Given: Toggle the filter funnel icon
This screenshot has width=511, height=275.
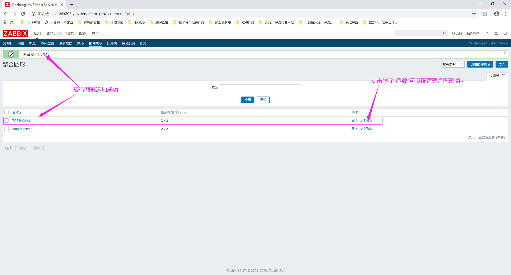Looking at the screenshot, I should (504, 76).
